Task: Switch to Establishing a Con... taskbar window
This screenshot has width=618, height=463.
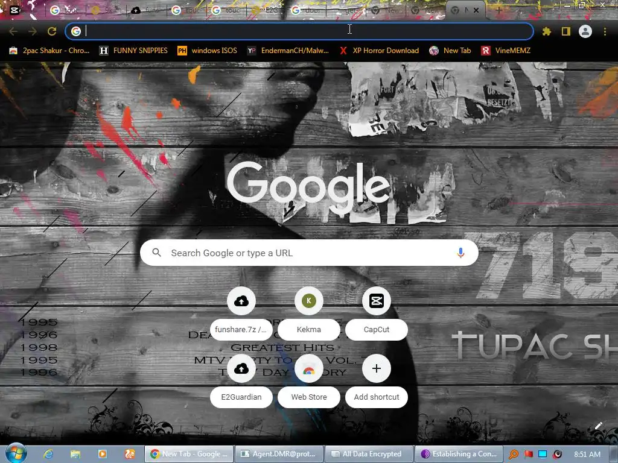Action: (x=459, y=454)
